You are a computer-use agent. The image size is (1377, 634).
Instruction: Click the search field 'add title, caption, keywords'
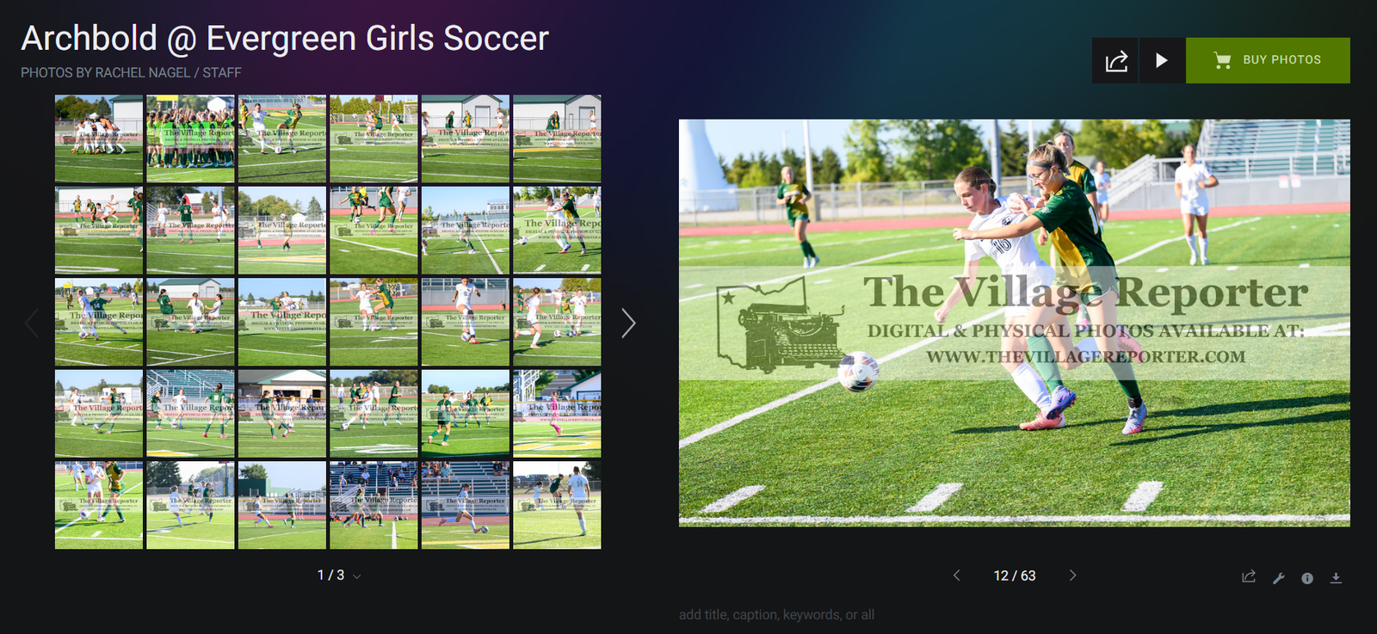point(776,614)
